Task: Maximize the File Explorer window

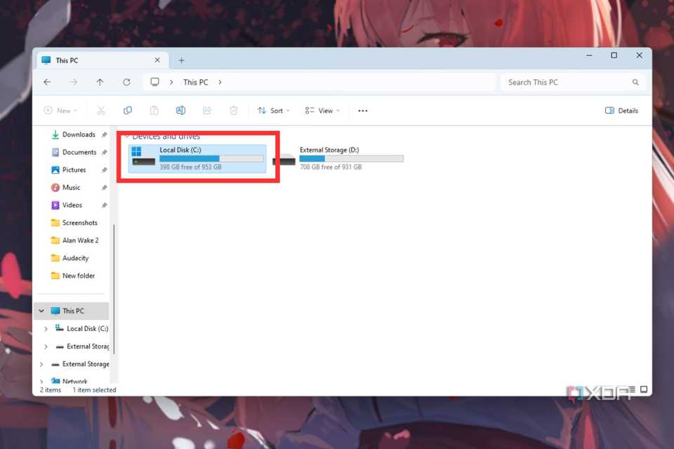Action: pos(614,55)
